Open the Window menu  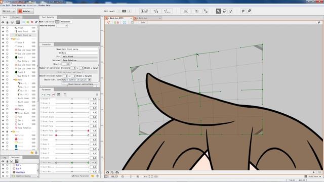42,6
